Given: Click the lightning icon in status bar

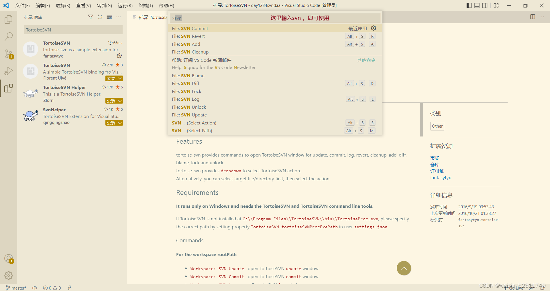Looking at the screenshot, I should (69, 288).
